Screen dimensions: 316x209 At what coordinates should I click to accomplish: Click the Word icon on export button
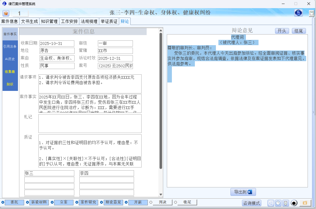[x=250, y=192]
